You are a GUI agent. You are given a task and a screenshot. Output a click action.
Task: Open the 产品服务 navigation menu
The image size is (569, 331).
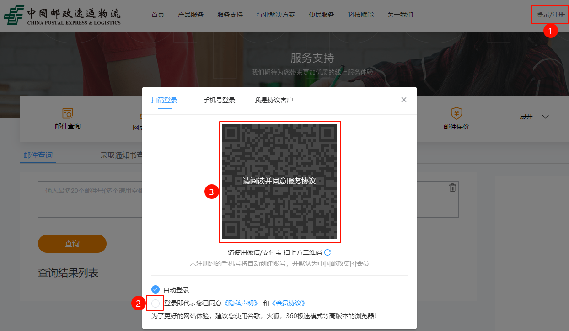coord(190,15)
